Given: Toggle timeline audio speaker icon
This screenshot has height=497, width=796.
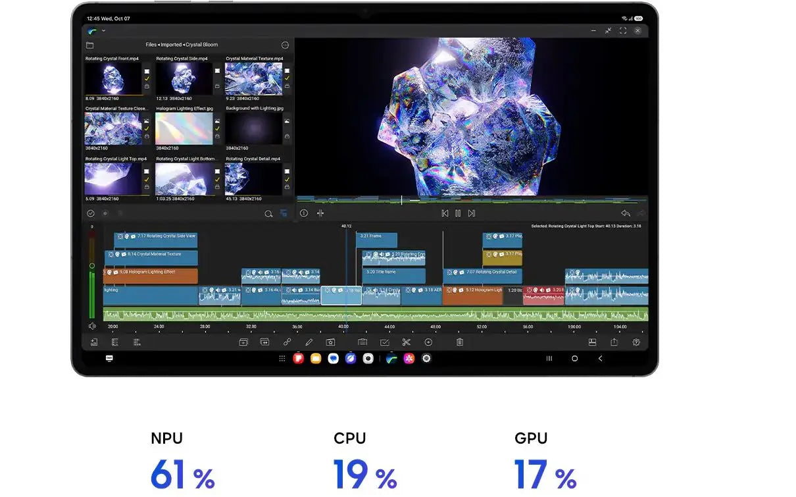Looking at the screenshot, I should point(92,326).
